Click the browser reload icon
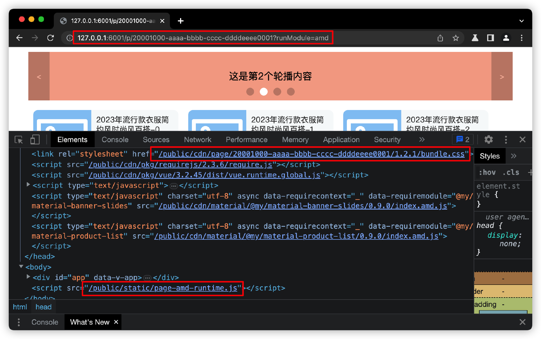 click(x=50, y=38)
